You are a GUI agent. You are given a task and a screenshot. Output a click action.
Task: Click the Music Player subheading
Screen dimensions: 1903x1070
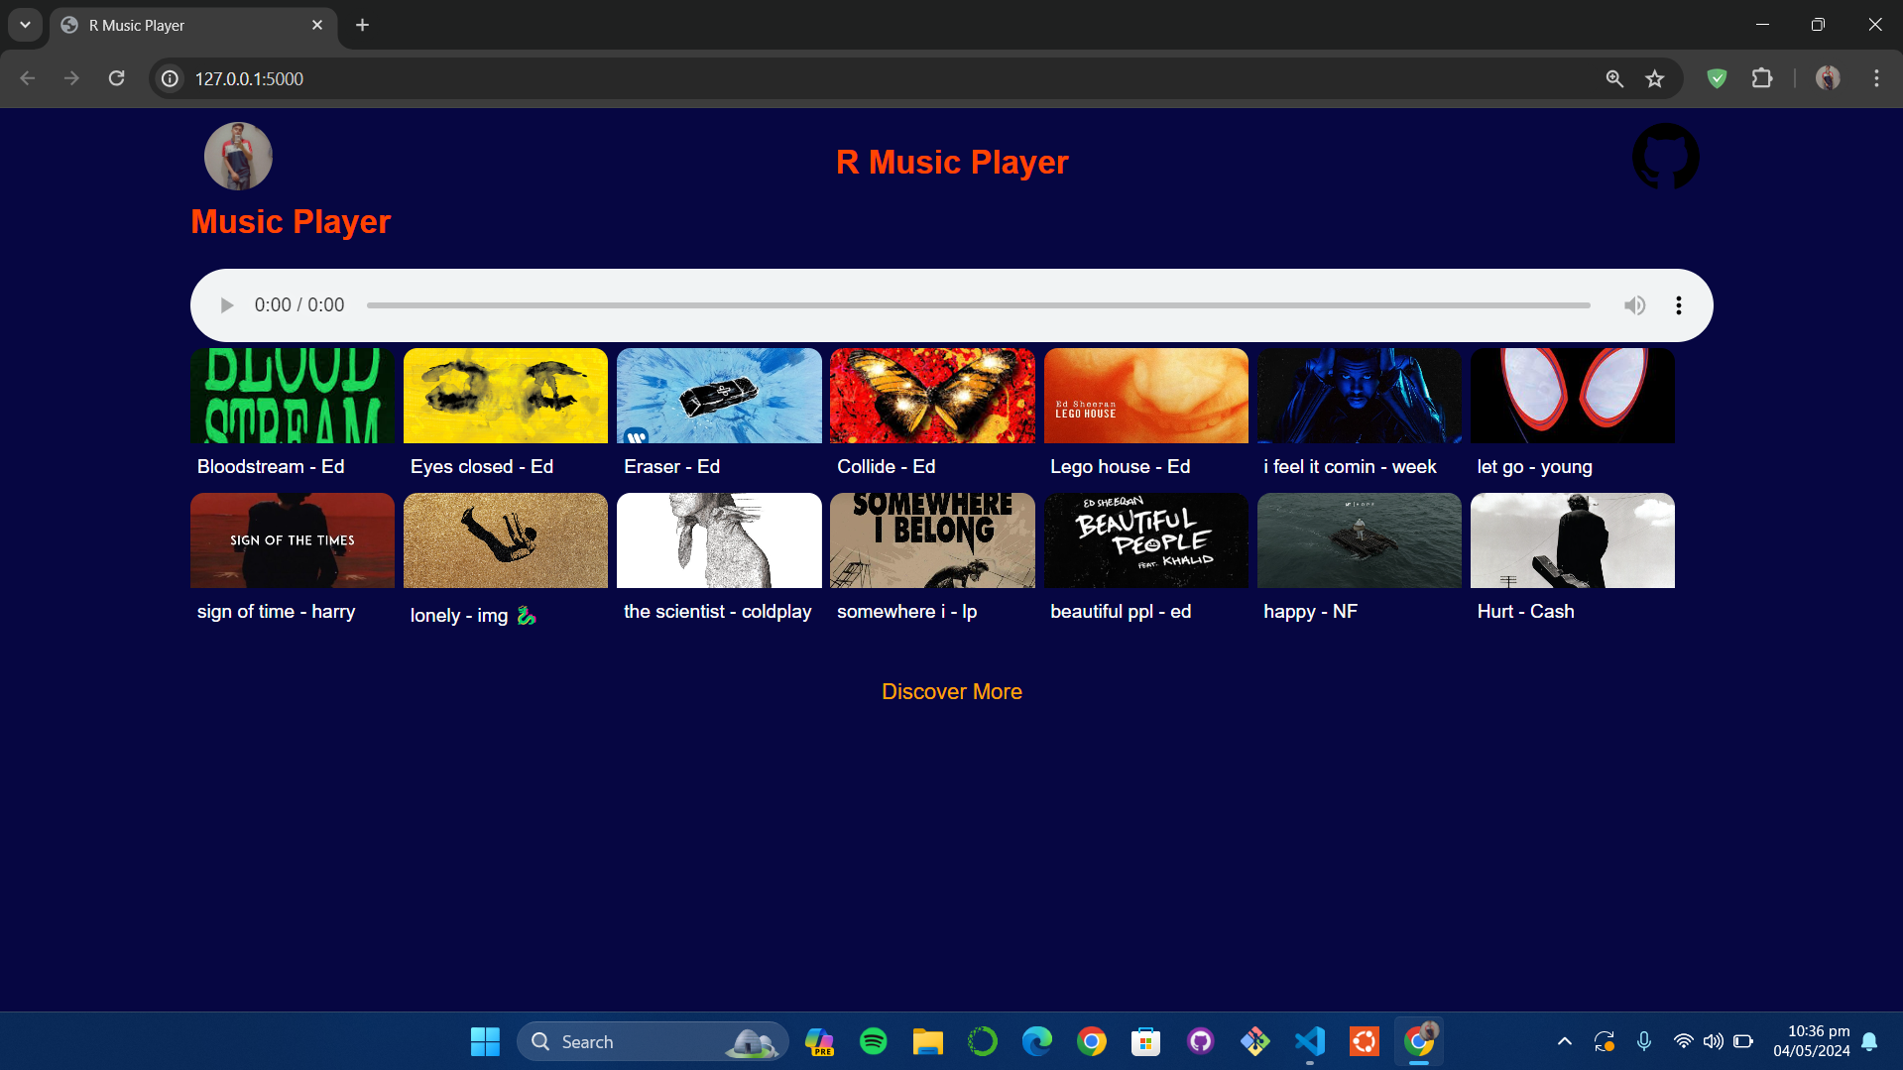coord(291,221)
